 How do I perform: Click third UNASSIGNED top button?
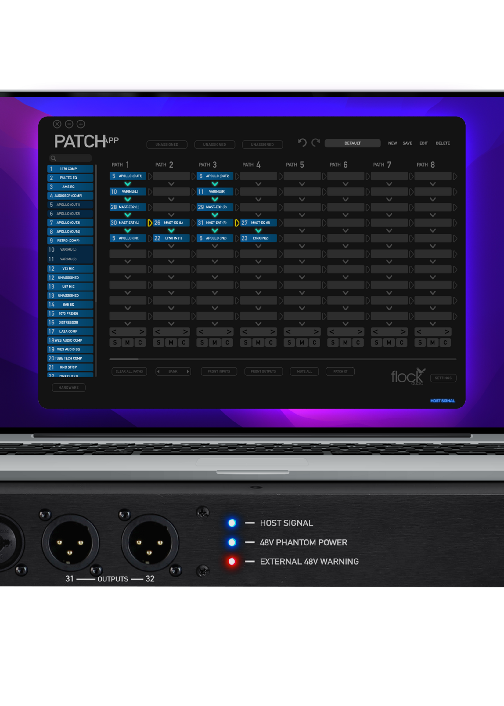tap(262, 144)
